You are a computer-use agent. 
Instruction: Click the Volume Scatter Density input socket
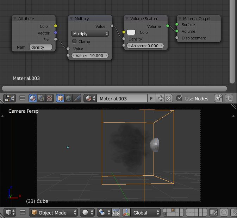click(x=124, y=39)
